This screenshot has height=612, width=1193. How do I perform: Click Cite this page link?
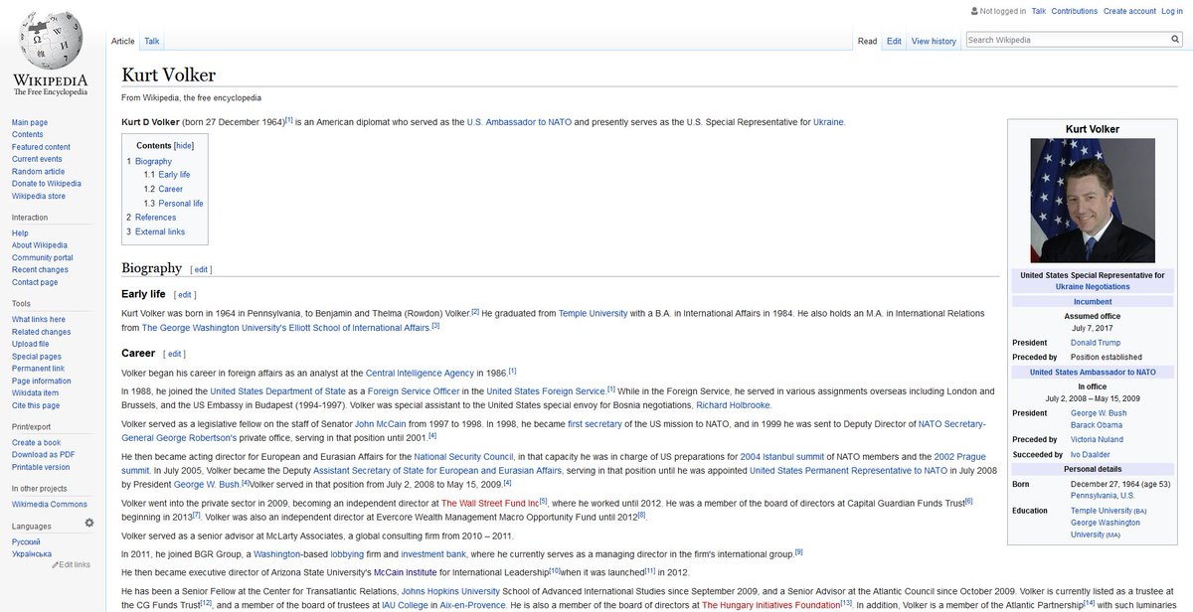pyautogui.click(x=36, y=405)
